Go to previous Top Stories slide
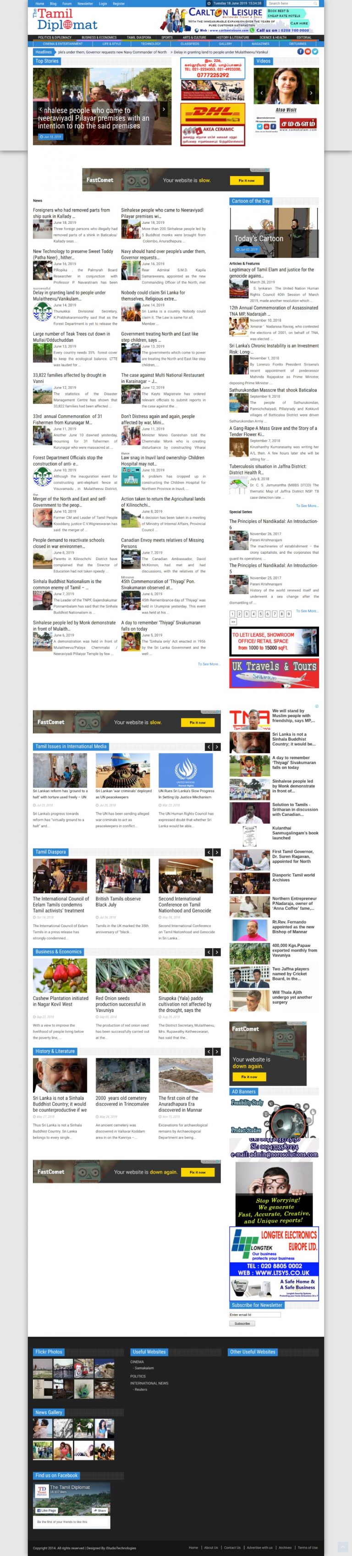The height and width of the screenshot is (1556, 352). pos(41,110)
